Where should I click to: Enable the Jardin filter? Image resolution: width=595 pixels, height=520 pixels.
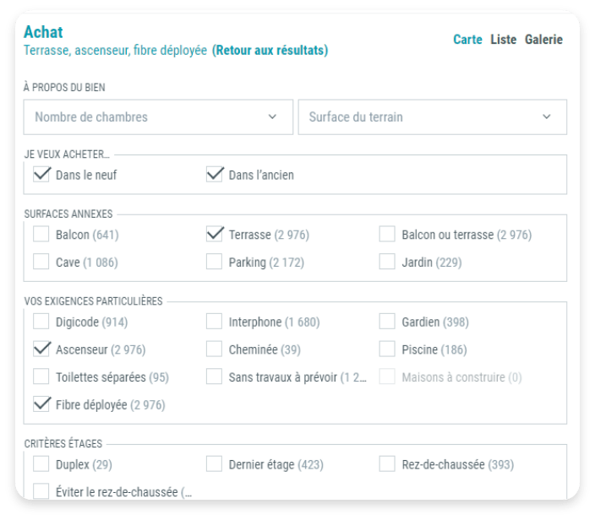pos(387,263)
